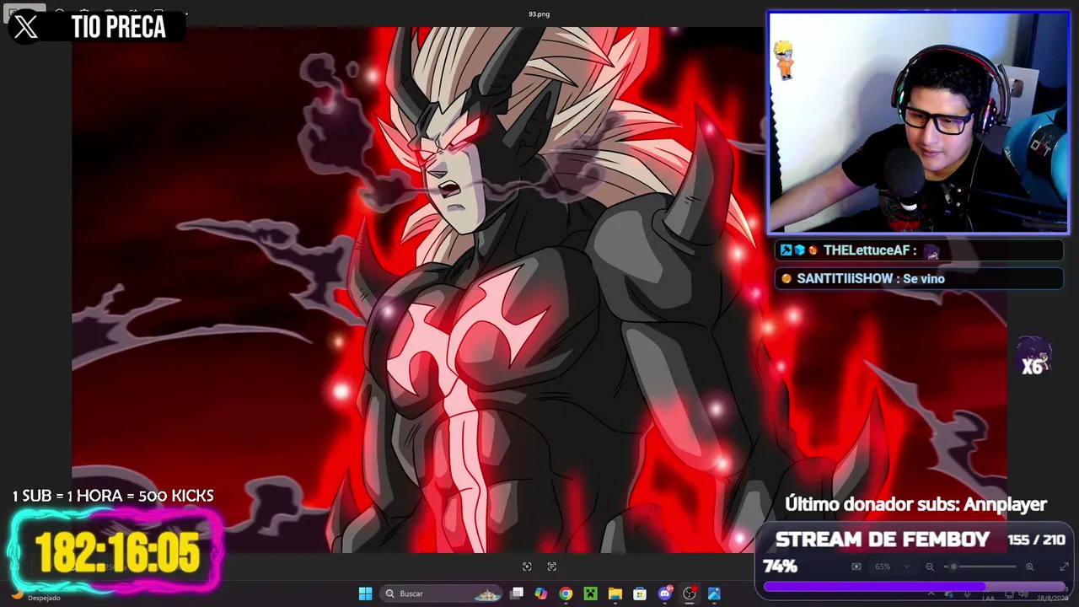Click the 93.png file name title
The image size is (1079, 607).
[x=539, y=13]
